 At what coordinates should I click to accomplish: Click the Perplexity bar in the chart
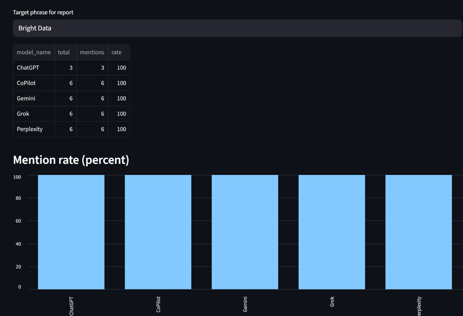(x=419, y=232)
